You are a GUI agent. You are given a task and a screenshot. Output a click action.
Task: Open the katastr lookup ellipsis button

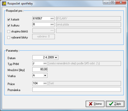point(52,19)
